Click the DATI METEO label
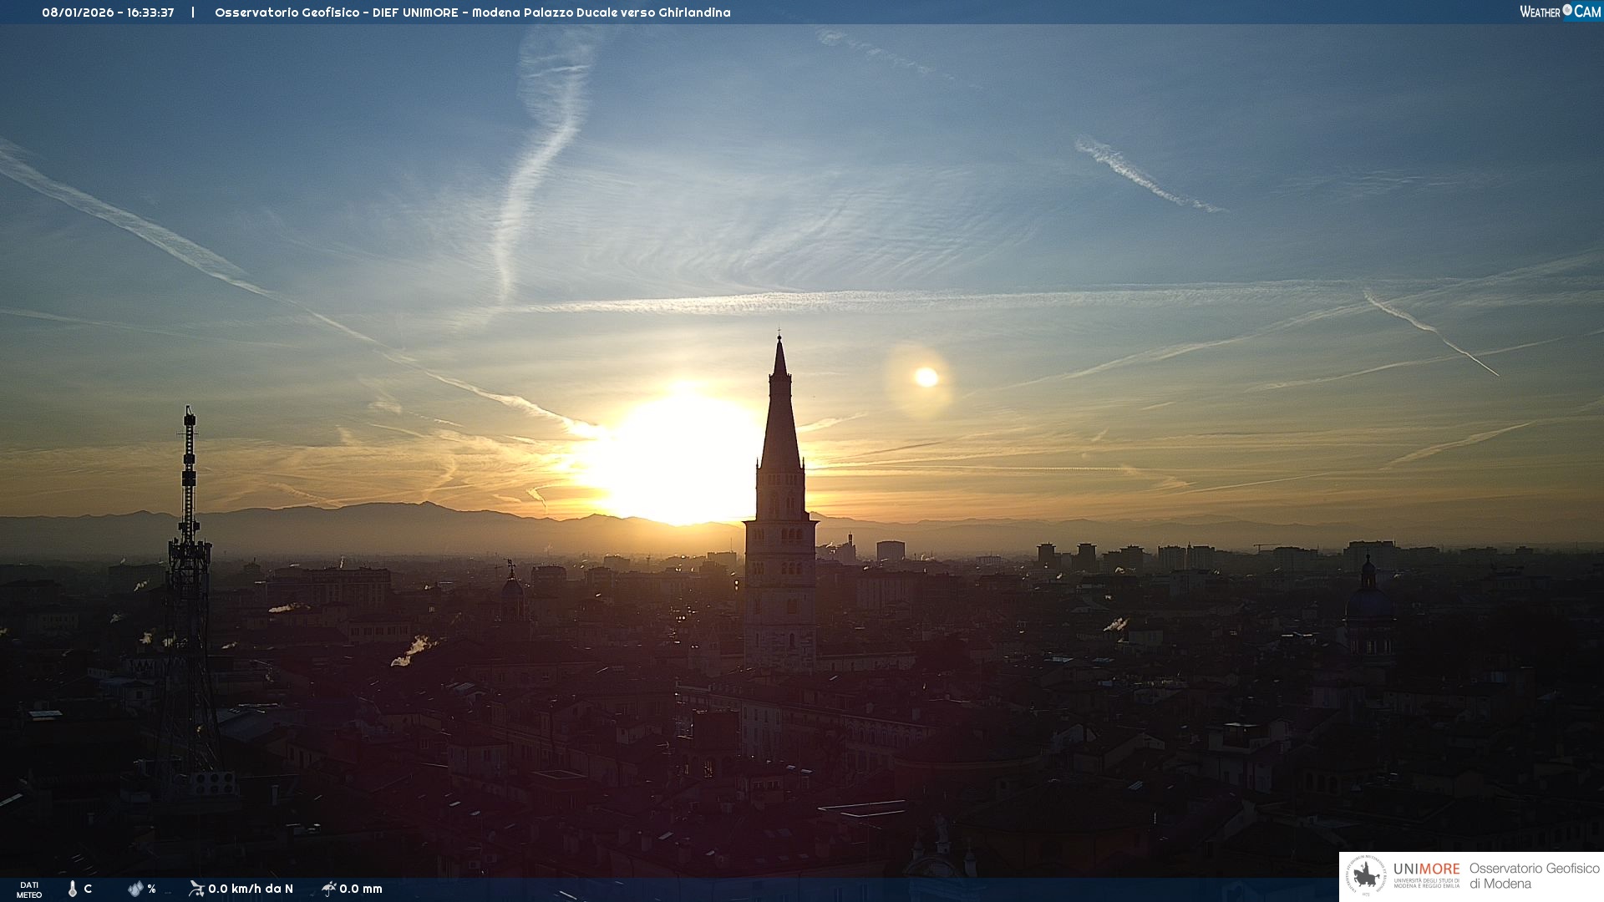 (x=29, y=889)
